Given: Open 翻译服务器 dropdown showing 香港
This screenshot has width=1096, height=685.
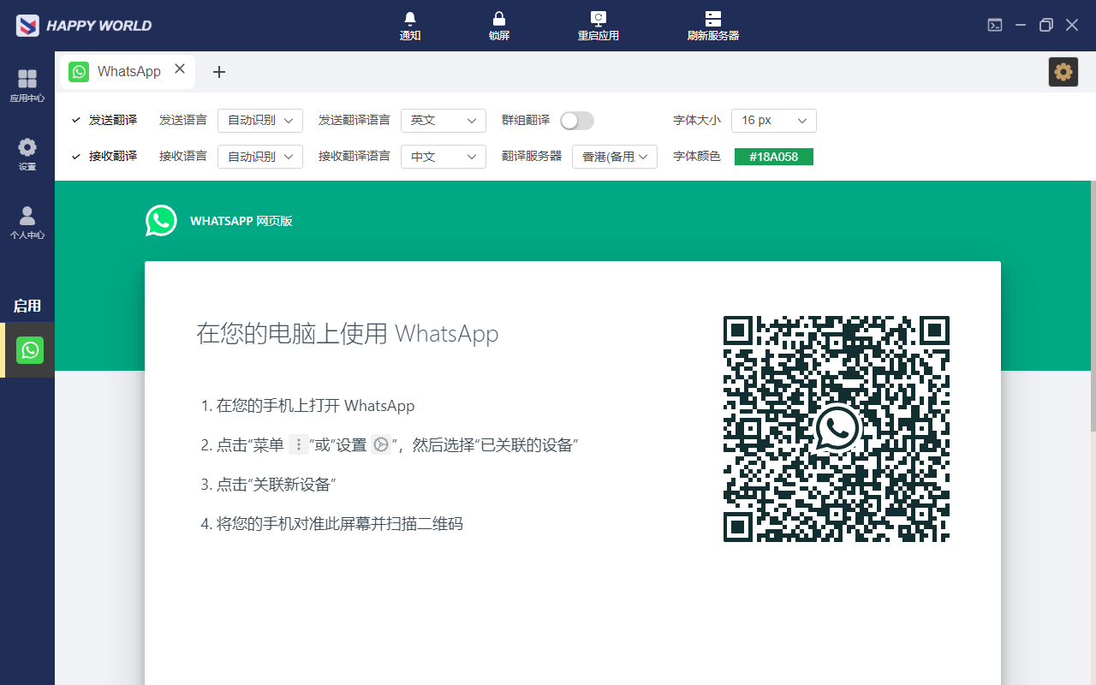Looking at the screenshot, I should pyautogui.click(x=615, y=157).
